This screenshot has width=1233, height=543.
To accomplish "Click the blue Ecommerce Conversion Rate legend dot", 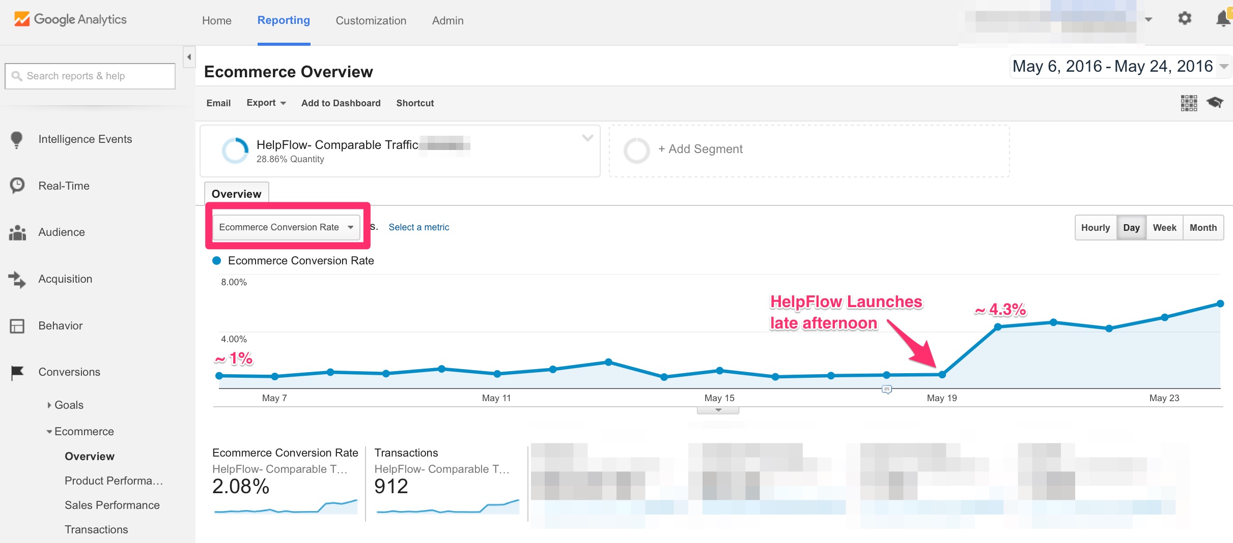I will [216, 261].
